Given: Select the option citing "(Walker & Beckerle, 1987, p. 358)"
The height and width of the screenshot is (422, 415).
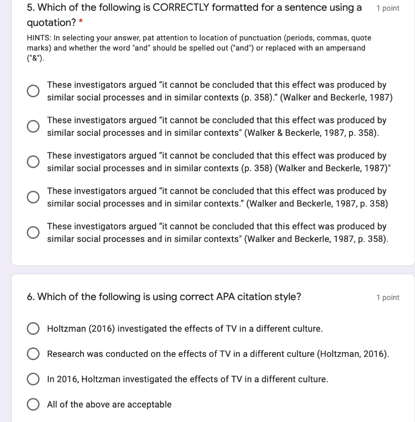Looking at the screenshot, I should (x=33, y=126).
